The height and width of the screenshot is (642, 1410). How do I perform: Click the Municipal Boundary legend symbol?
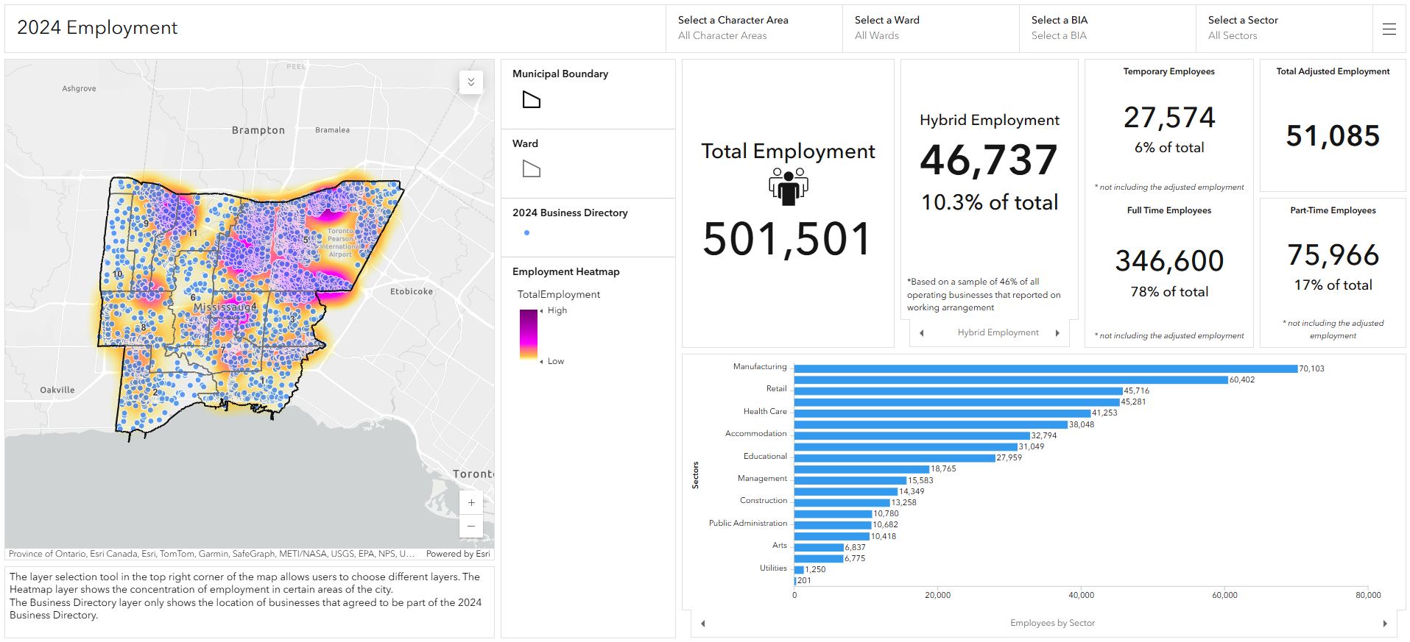531,100
